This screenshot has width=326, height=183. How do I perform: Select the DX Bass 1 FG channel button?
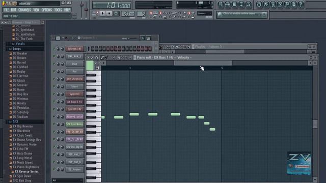pos(74,102)
